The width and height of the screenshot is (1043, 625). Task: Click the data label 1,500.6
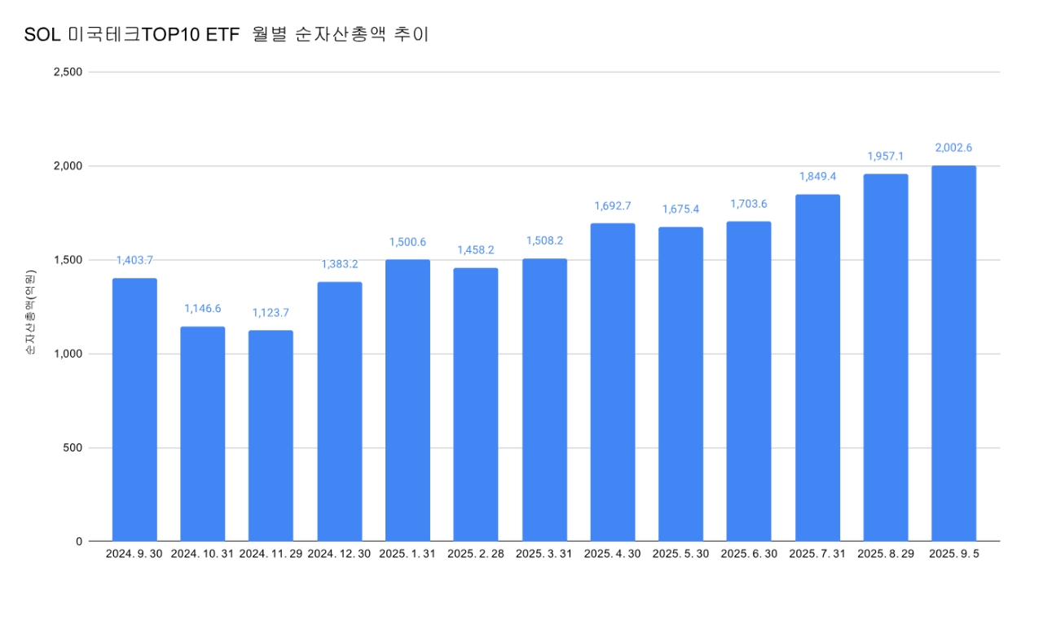tap(407, 241)
